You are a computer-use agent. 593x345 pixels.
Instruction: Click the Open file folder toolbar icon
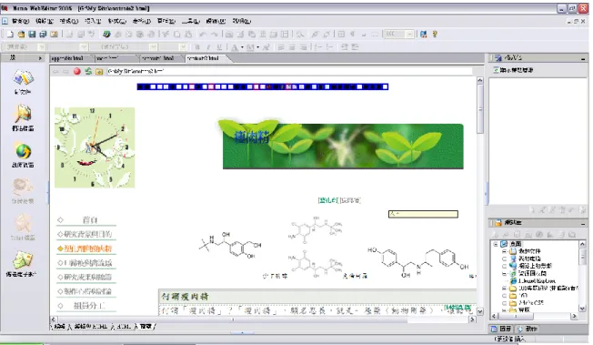pos(21,35)
